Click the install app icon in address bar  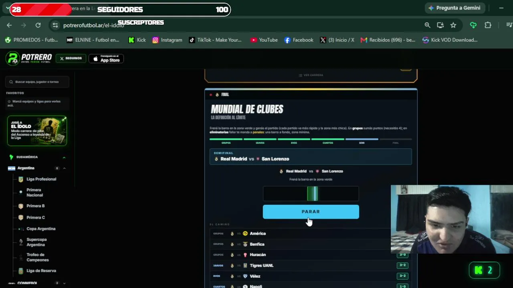[440, 25]
